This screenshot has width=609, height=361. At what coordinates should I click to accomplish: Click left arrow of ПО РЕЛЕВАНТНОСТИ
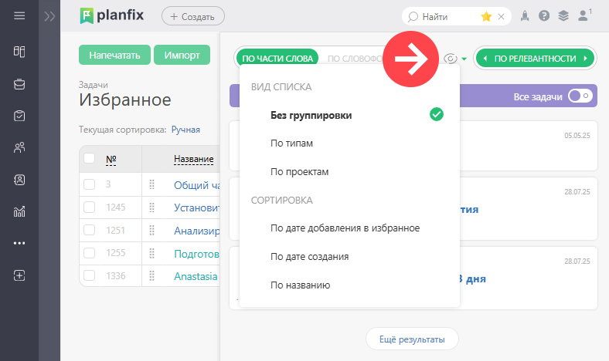(x=485, y=59)
